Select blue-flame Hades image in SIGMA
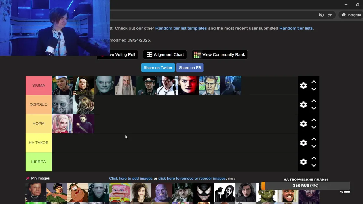 click(231, 86)
